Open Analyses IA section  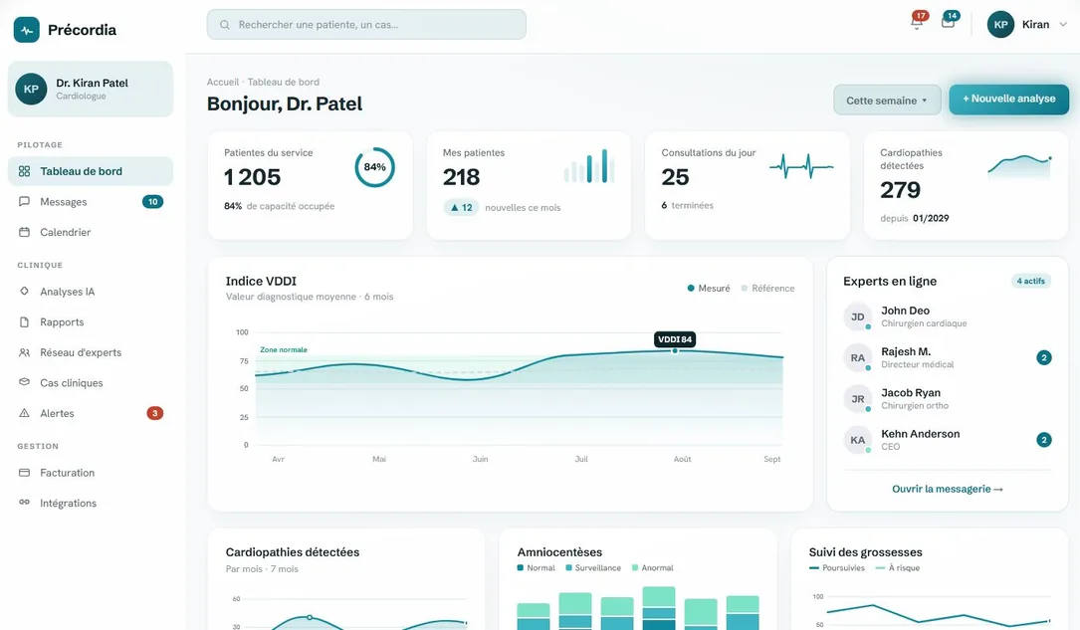point(91,292)
